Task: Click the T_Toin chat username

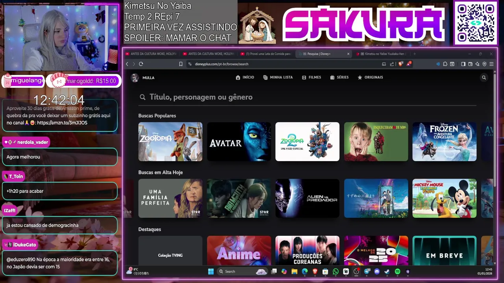Action: pos(16,176)
